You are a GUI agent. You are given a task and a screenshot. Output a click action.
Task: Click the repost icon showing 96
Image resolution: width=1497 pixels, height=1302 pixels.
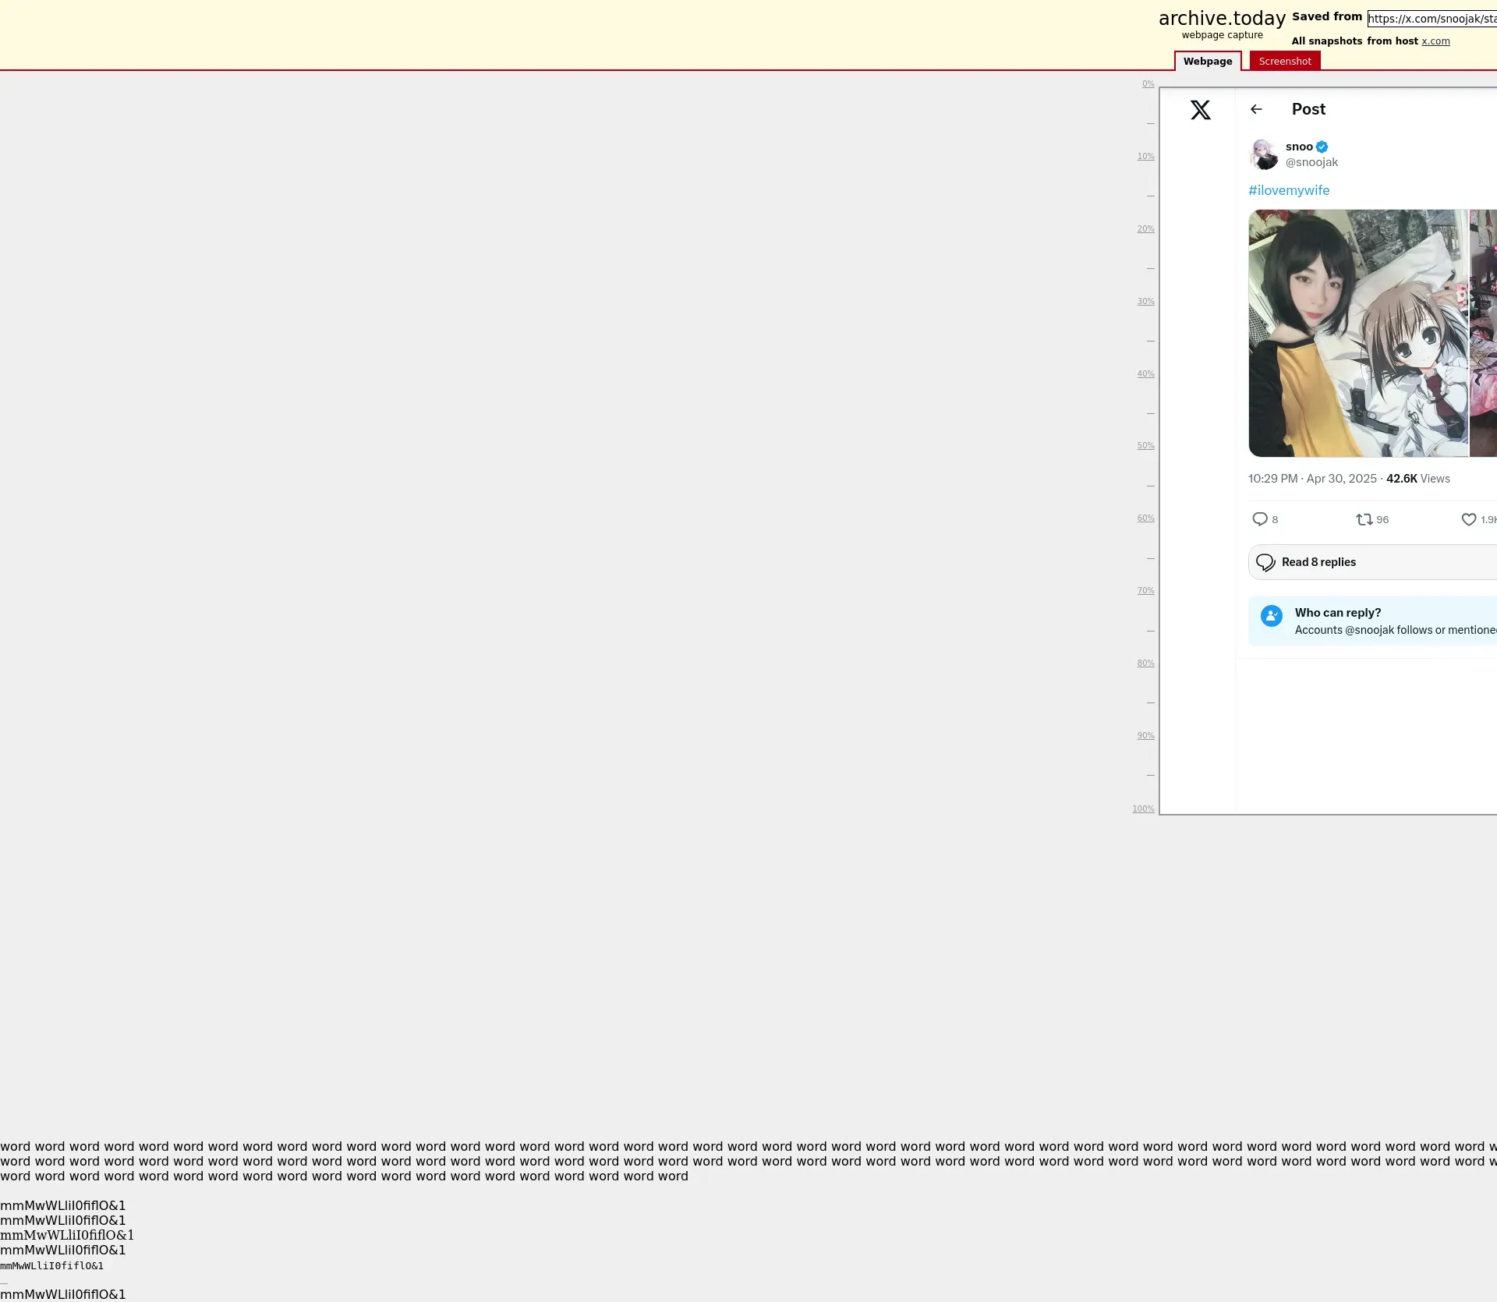[x=1364, y=519]
